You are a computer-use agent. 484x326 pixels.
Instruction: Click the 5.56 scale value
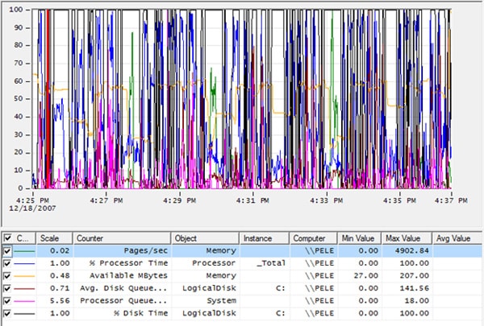coord(60,301)
